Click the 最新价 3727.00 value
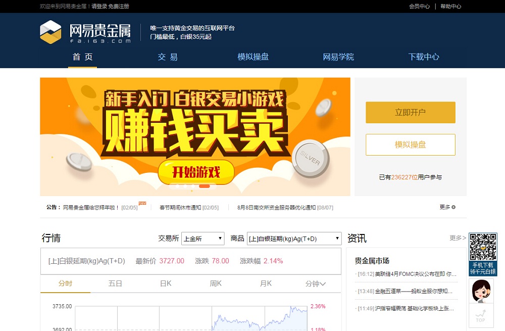 click(x=172, y=261)
